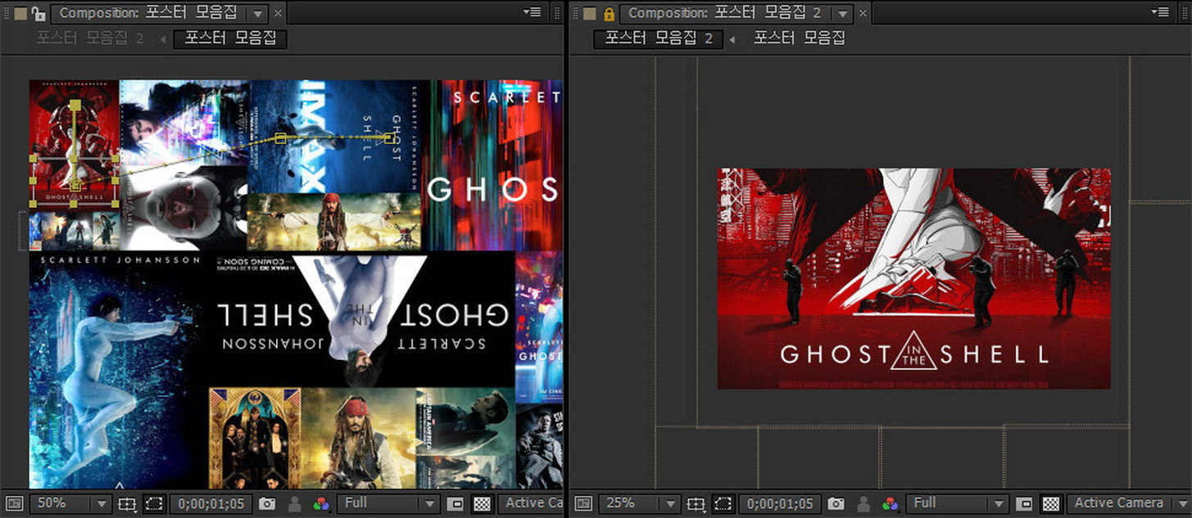Screen dimensions: 1192x518
Task: Toggle transparency grid in right panel
Action: [1051, 504]
